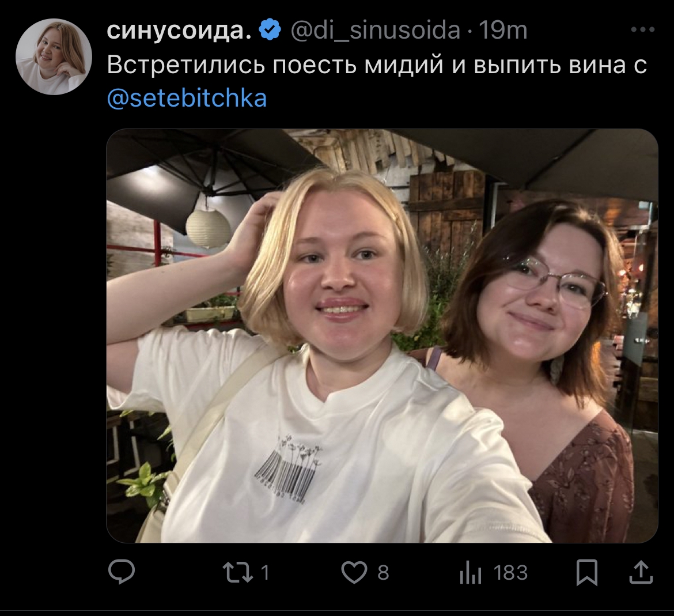Image resolution: width=674 pixels, height=616 pixels.
Task: Open the @setebitchka mention link
Action: [187, 98]
